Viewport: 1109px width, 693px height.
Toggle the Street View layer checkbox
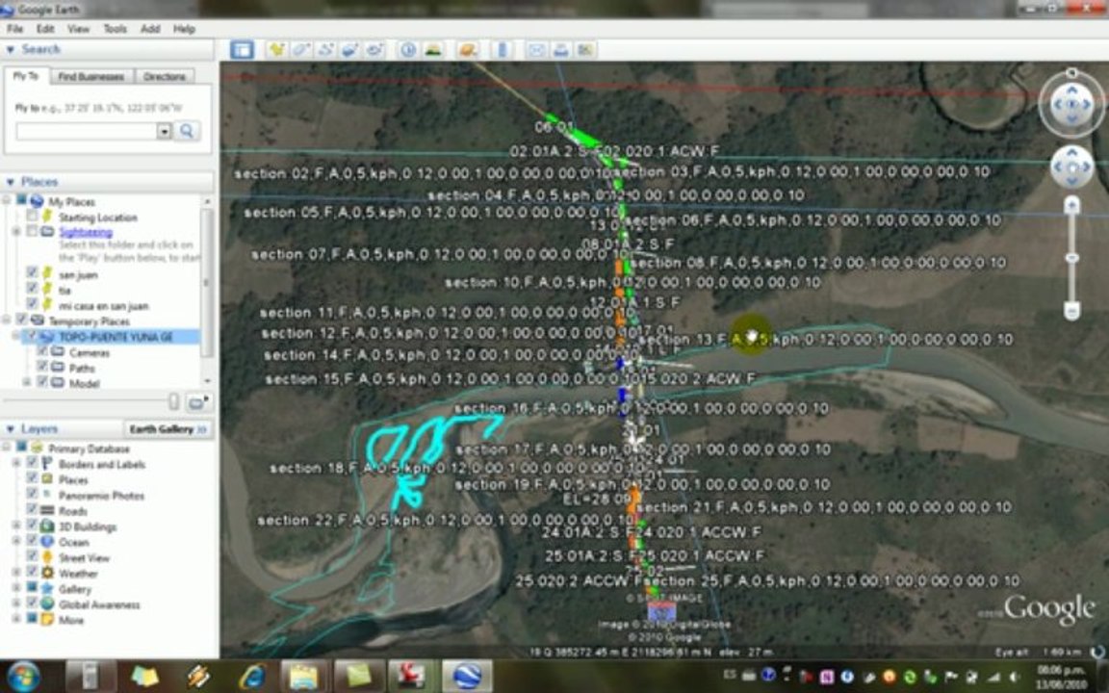[32, 556]
